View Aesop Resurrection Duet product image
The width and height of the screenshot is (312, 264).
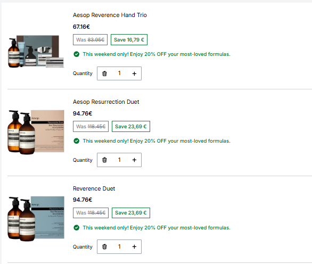(36, 132)
